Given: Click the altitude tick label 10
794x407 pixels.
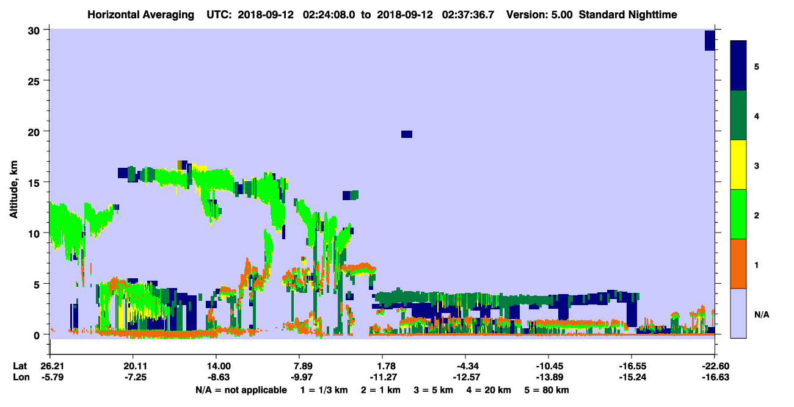Looking at the screenshot, I should (x=35, y=233).
